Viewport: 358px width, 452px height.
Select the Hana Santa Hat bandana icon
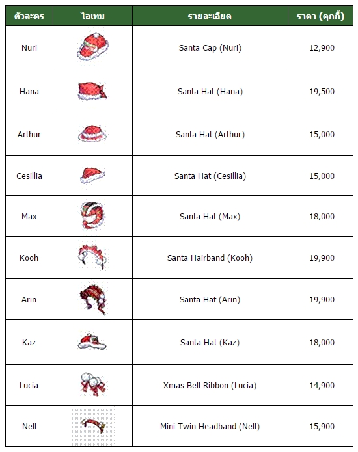(92, 91)
